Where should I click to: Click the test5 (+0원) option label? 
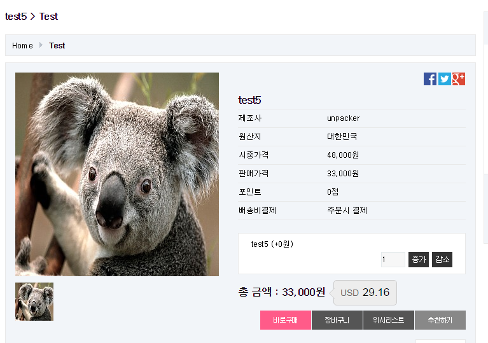pos(272,244)
